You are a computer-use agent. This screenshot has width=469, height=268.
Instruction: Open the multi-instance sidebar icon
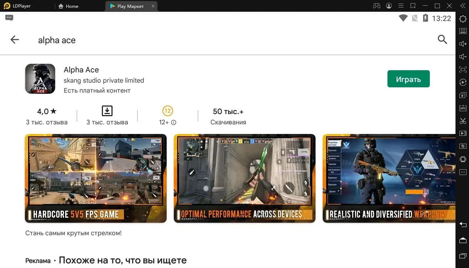[x=463, y=96]
